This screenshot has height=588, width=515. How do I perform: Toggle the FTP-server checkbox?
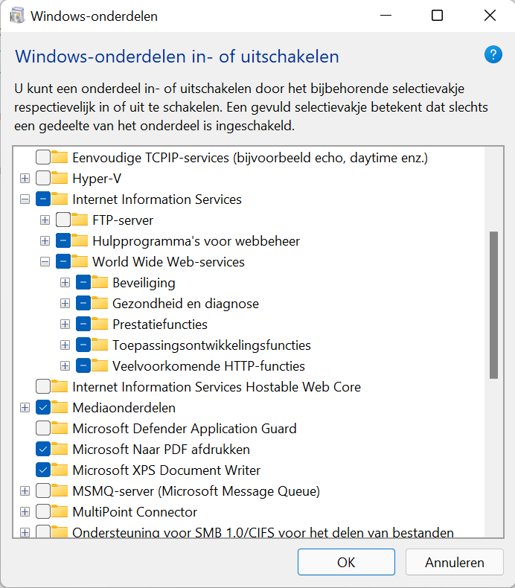[x=63, y=220]
